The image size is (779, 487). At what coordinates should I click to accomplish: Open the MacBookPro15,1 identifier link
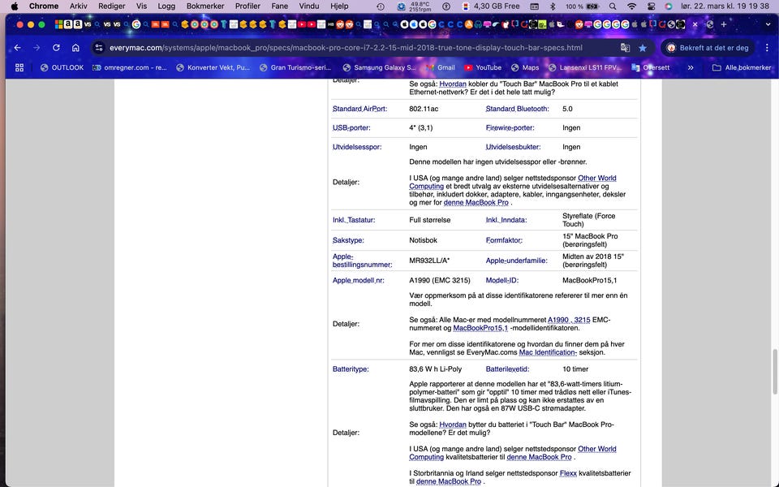[x=480, y=328]
